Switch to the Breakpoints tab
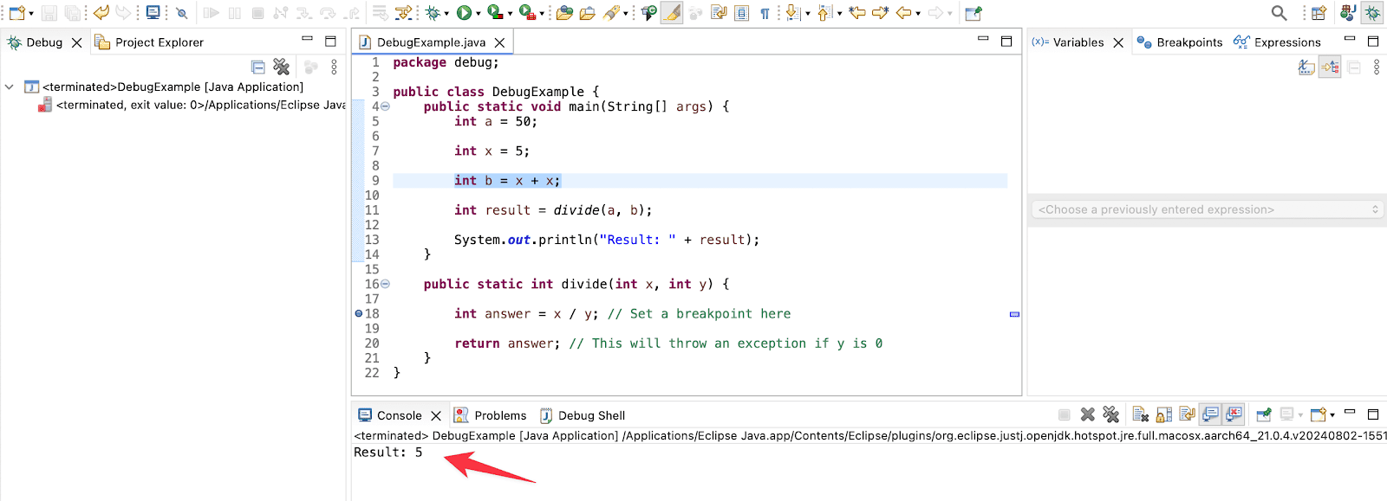The height and width of the screenshot is (501, 1387). (1180, 42)
